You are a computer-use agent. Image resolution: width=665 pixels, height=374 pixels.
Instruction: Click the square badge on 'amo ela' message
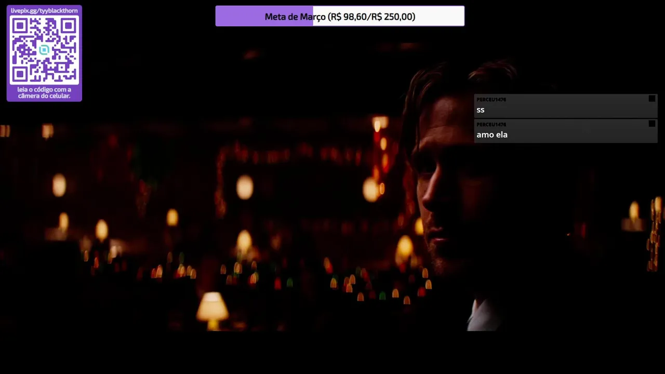(652, 124)
